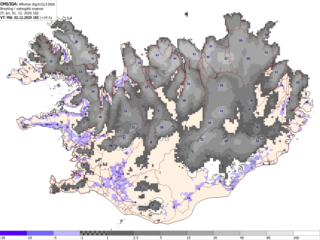This screenshot has height=240, width=320.
Task: Click the legend label 100
Action: pos(296,238)
